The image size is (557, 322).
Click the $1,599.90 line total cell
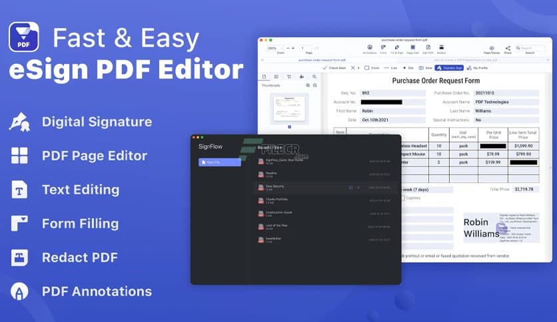click(x=523, y=146)
